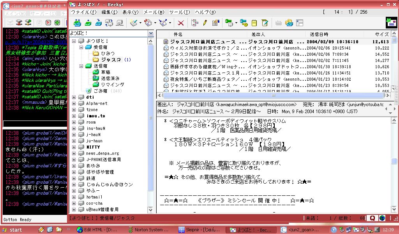Switch to Edit HTML taskbar button
The image size is (399, 234).
[97, 230]
